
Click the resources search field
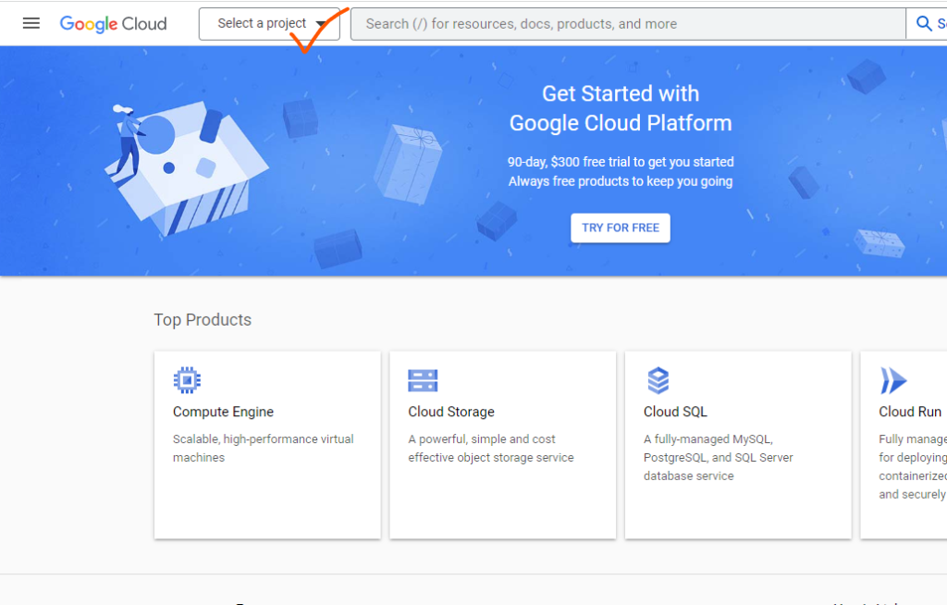tap(628, 23)
